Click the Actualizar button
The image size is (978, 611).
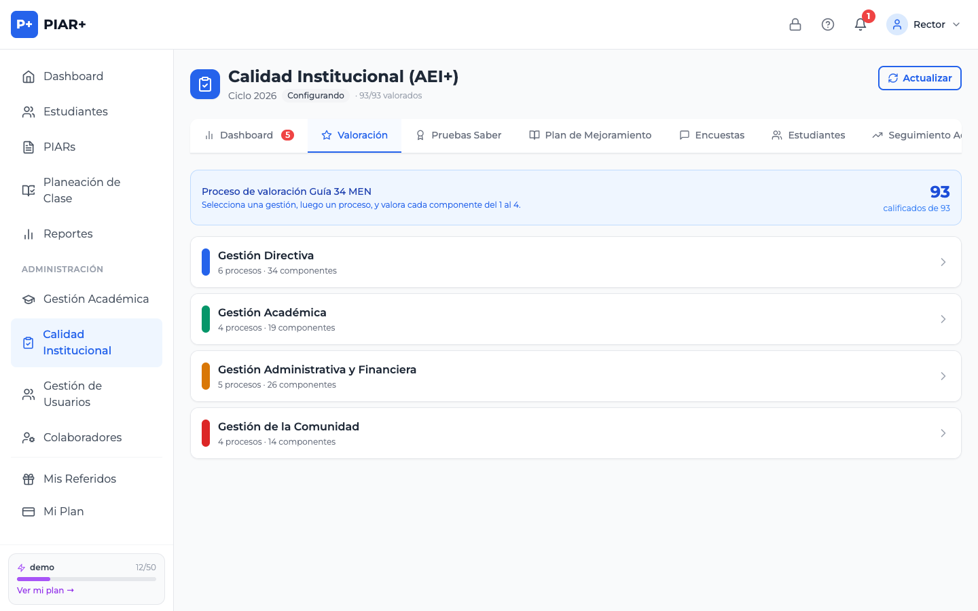(x=920, y=78)
